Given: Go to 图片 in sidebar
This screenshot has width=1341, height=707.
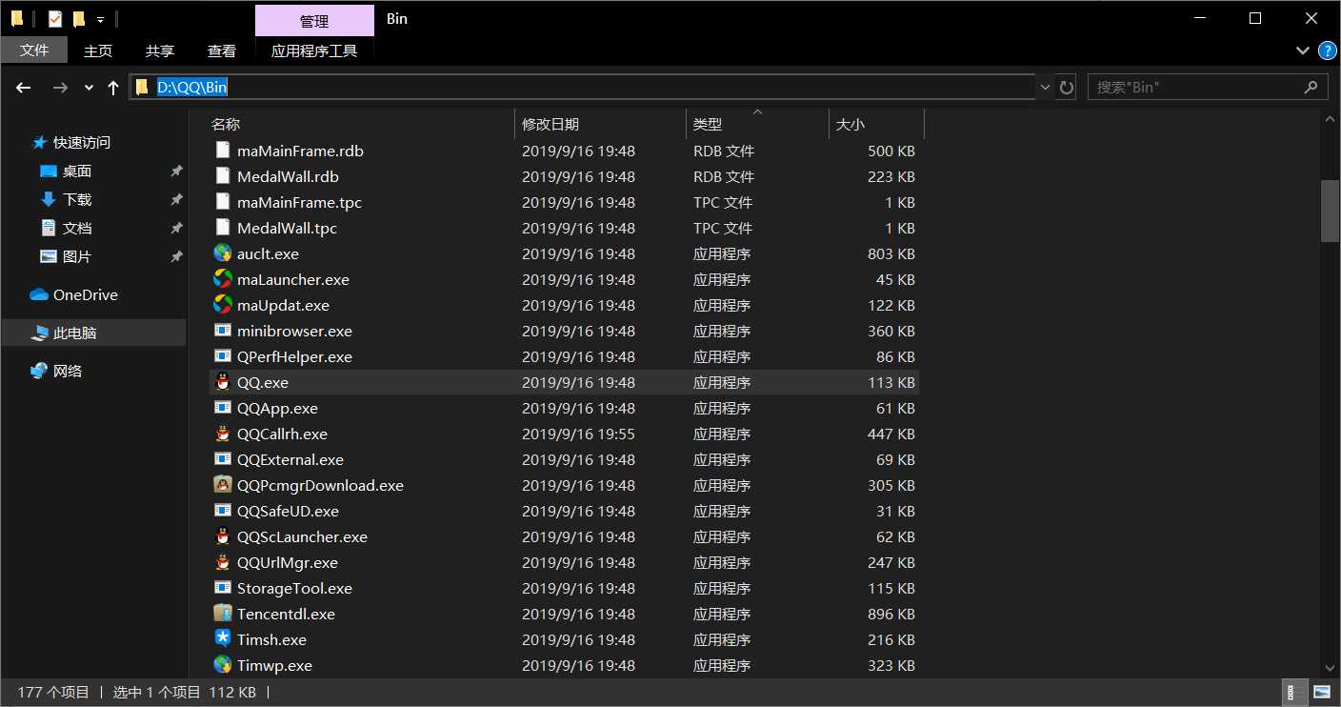Looking at the screenshot, I should click(x=77, y=256).
